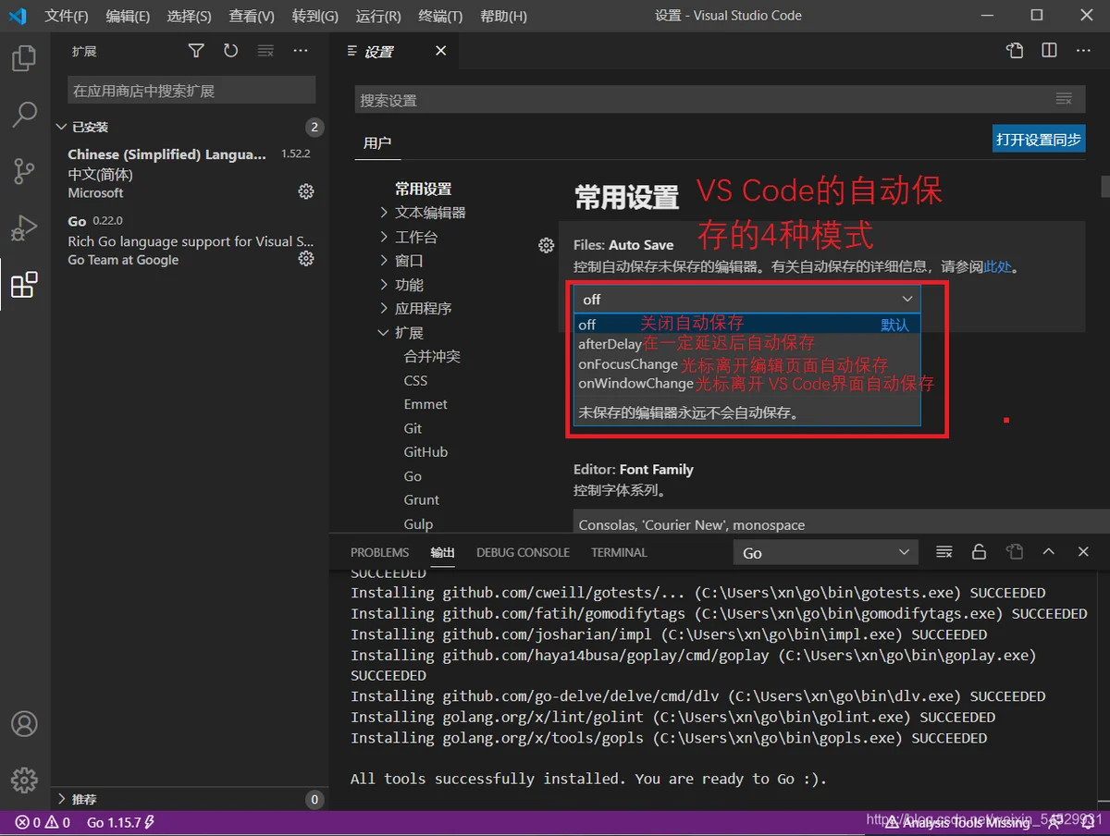The width and height of the screenshot is (1110, 836).
Task: Show errors and warnings in status bar
Action: (43, 822)
